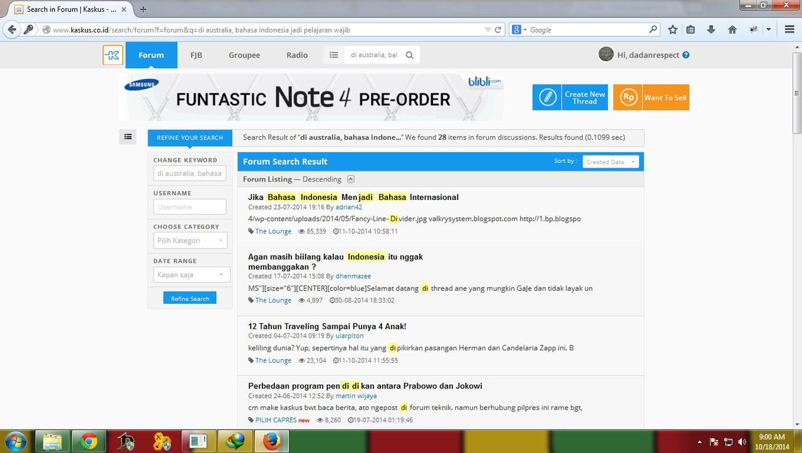
Task: Click the pencil icon on Create New Thread
Action: coord(547,97)
